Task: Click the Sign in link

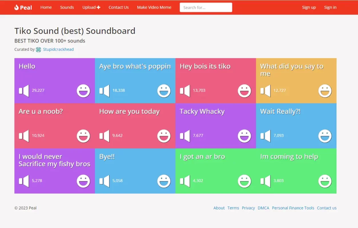Action: 330,7
